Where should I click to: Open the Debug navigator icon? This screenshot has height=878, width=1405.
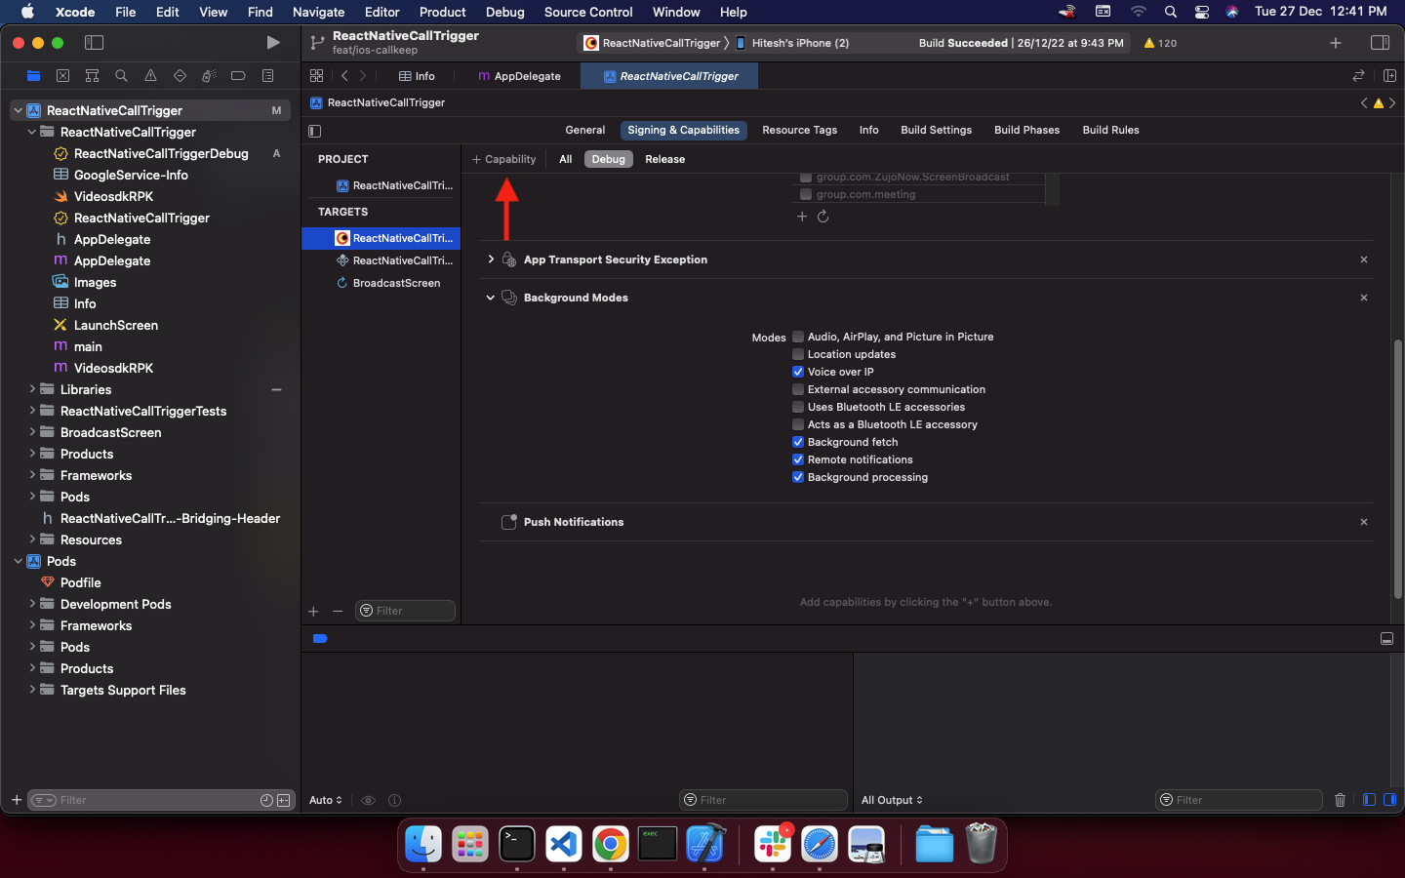coord(209,75)
